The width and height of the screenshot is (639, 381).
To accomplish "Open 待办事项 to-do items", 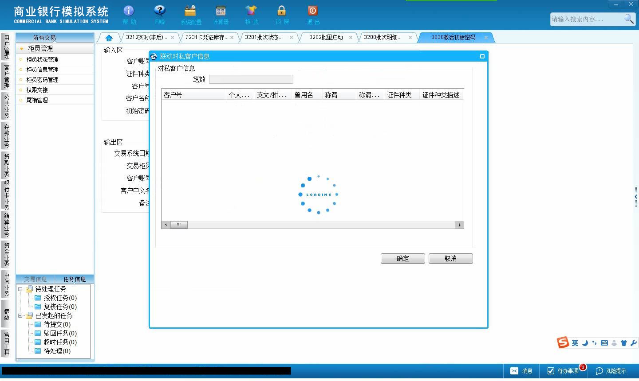I will pyautogui.click(x=564, y=371).
